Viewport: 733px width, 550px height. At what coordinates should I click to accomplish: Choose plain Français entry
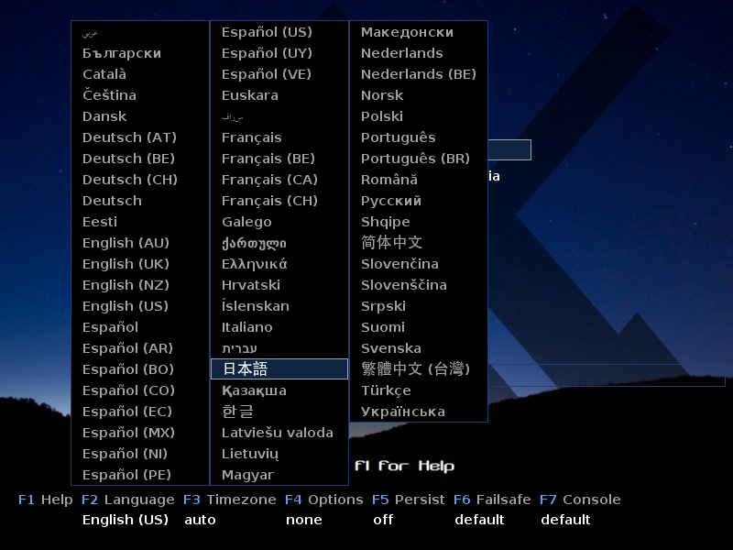click(x=251, y=137)
